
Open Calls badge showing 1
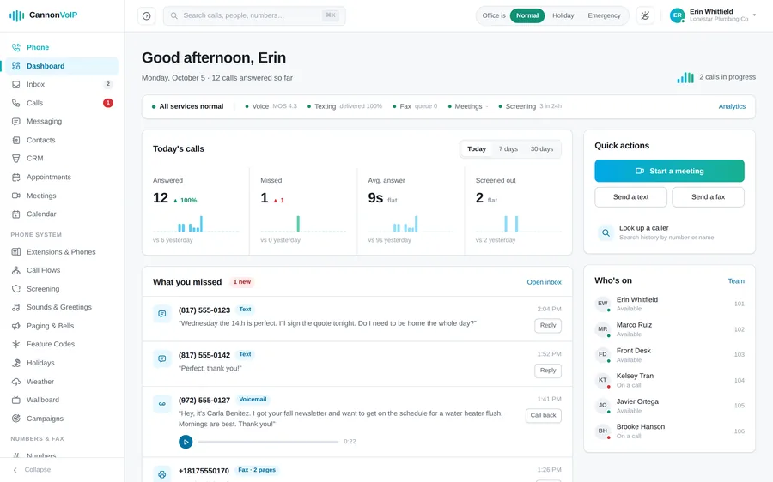coord(108,103)
